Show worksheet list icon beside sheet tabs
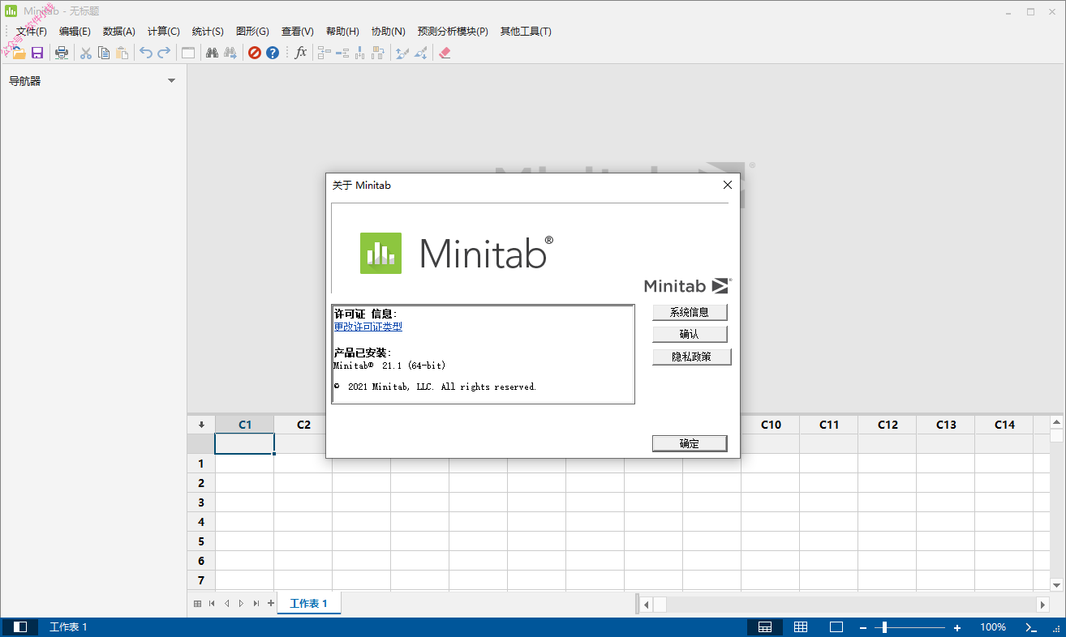The image size is (1066, 637). (x=197, y=604)
